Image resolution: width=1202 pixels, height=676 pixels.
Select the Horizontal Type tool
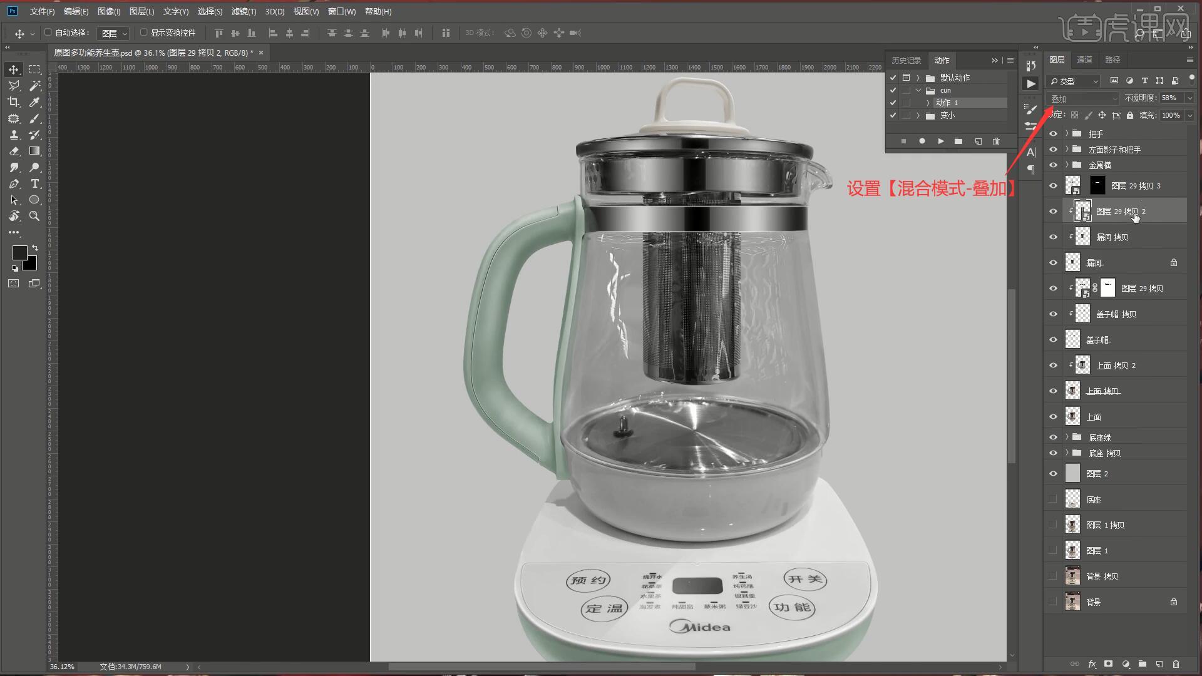(35, 183)
